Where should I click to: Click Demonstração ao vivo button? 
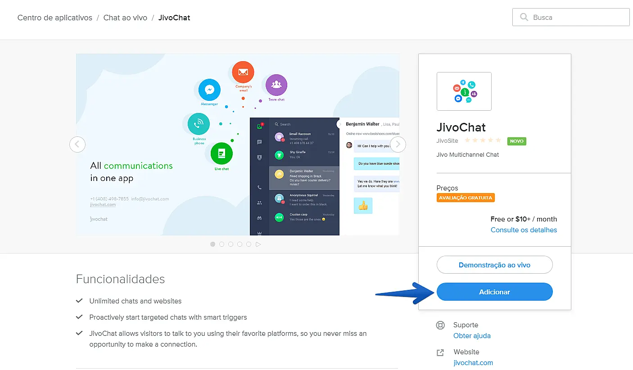point(494,265)
